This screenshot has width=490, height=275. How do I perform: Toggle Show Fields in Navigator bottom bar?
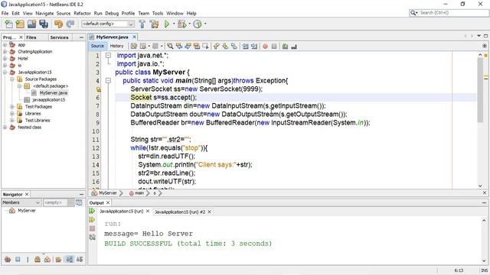pos(18,260)
